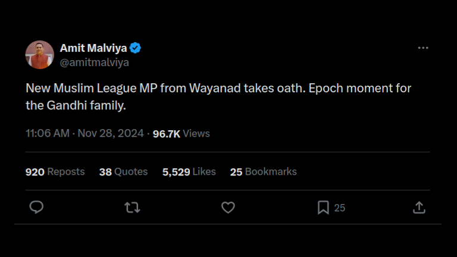The image size is (457, 257).
Task: Click the Share upload arrow icon
Action: click(419, 207)
